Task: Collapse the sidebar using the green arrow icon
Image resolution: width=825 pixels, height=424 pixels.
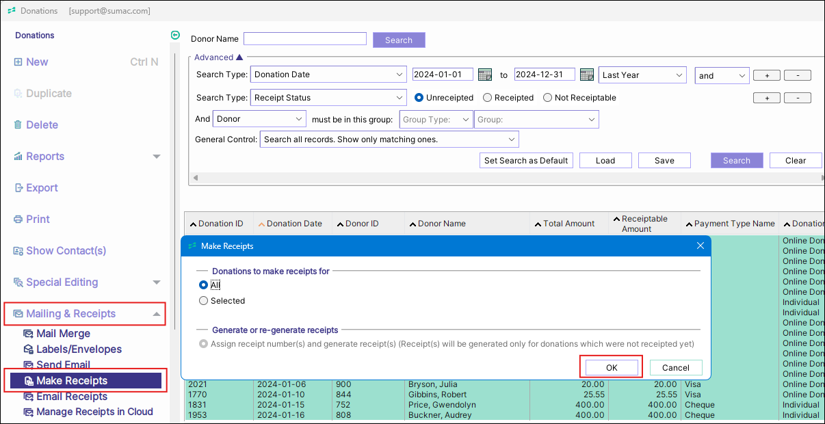Action: [175, 36]
